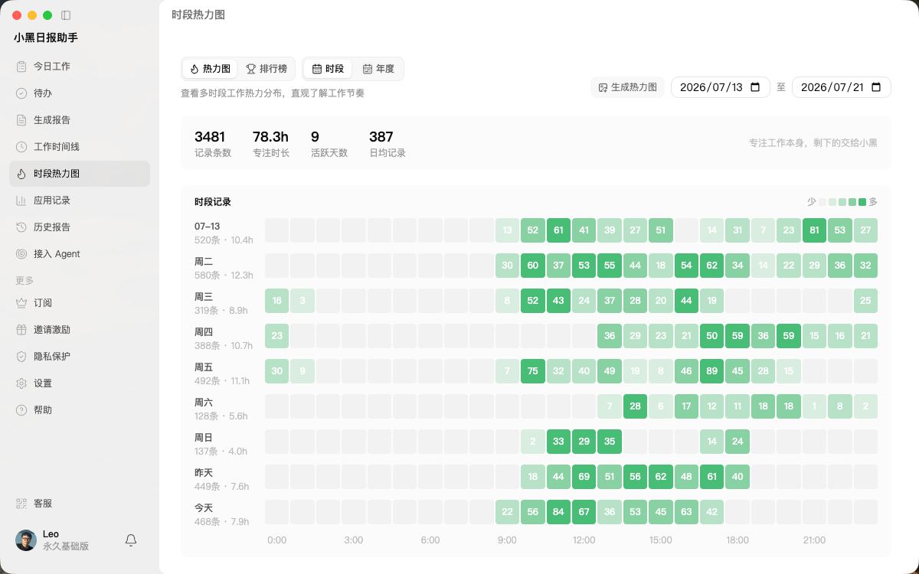Screen dimensions: 919x574
Task: Click 客服 QR code icon in sidebar
Action: pos(21,504)
